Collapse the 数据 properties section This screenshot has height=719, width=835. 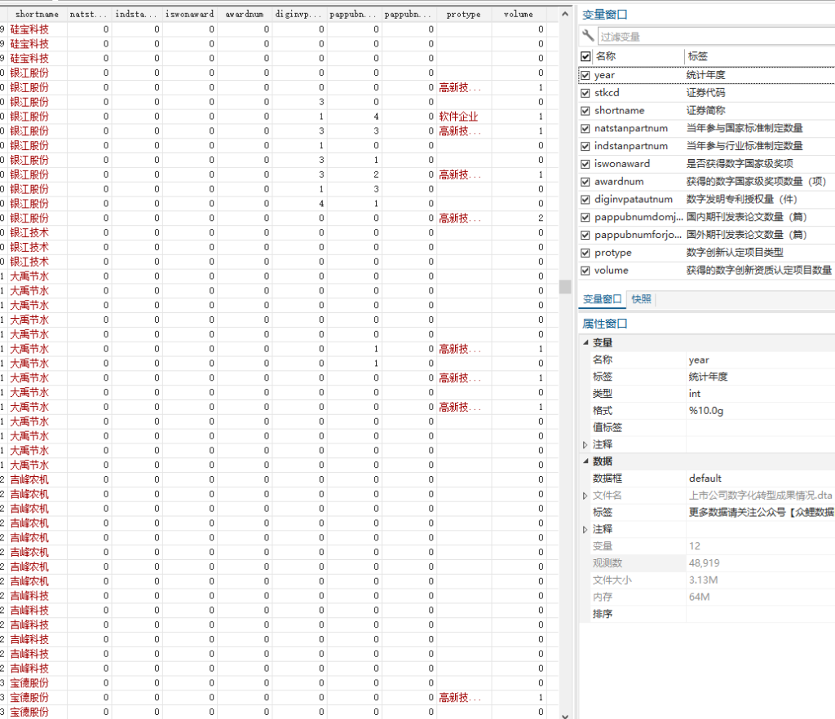585,461
